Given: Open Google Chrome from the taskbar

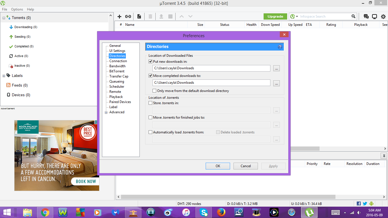Looking at the screenshot, I should pyautogui.click(x=45, y=212).
